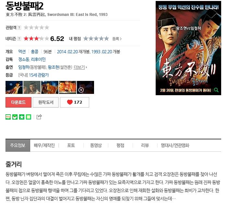The width and height of the screenshot is (227, 205).
Task: Toggle the heart like button showing 172
Action: [75, 102]
